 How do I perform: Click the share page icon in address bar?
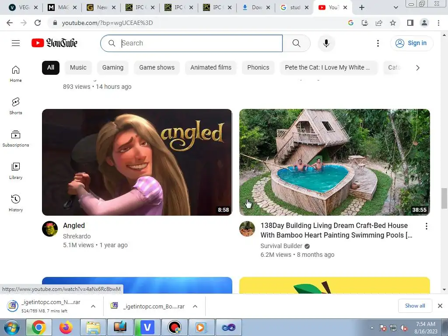pyautogui.click(x=379, y=23)
